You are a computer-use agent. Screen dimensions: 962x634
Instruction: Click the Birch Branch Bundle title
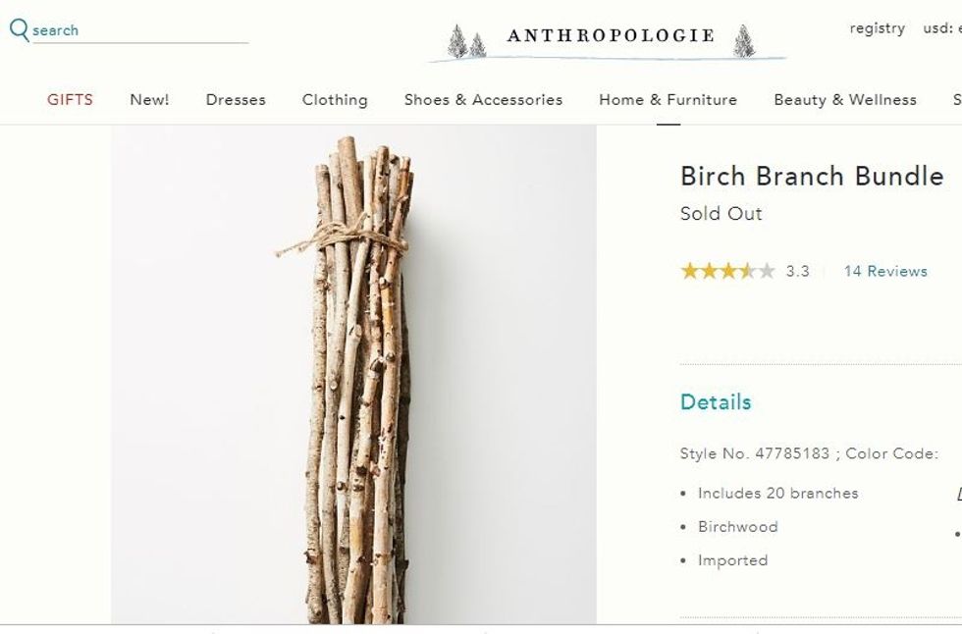pyautogui.click(x=811, y=176)
